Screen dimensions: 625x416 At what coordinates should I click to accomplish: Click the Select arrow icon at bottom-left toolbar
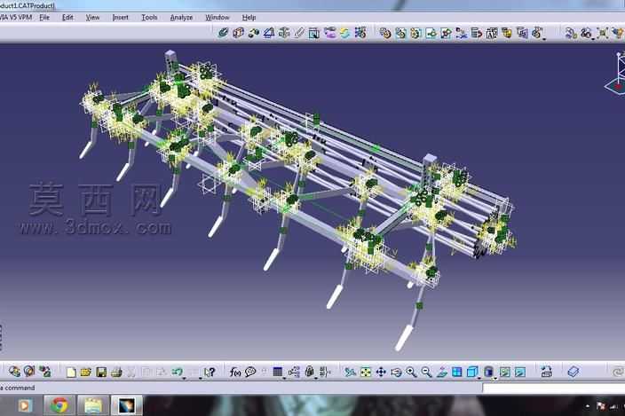[14, 372]
